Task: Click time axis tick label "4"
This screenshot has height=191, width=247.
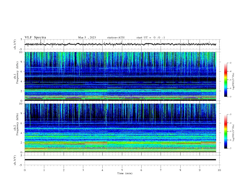Action: click(x=102, y=170)
